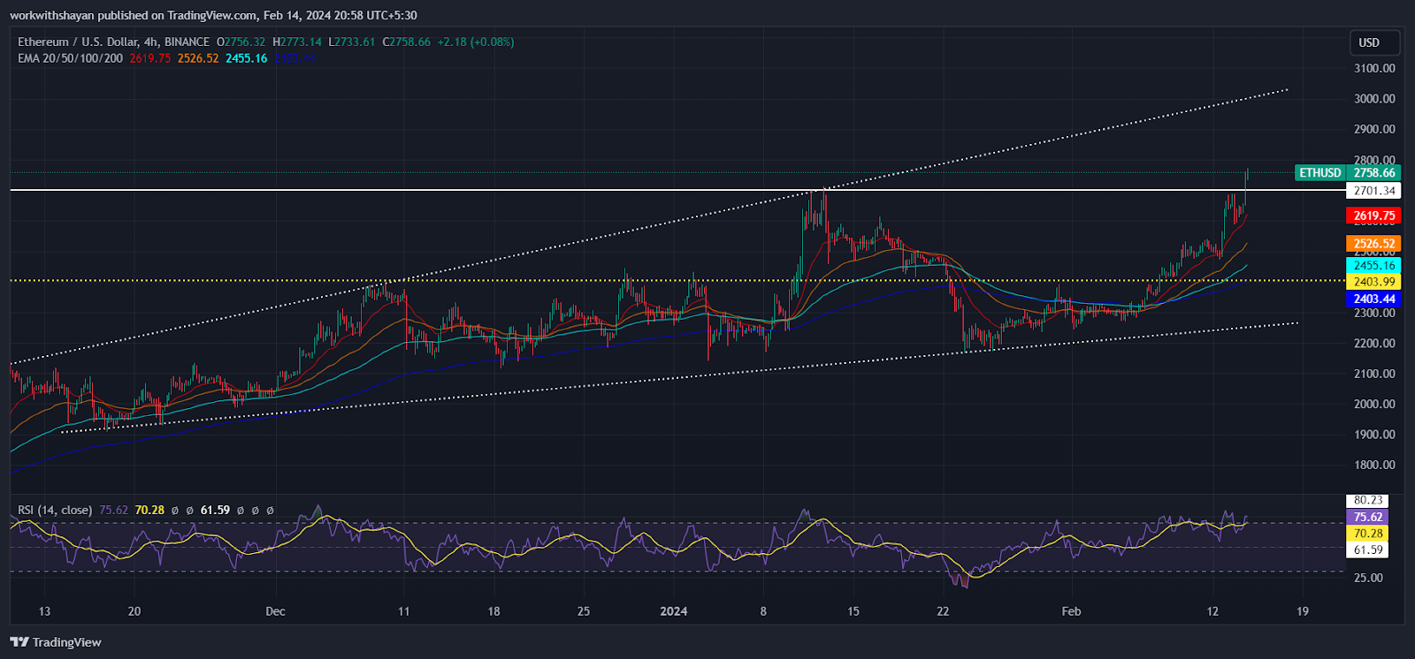Image resolution: width=1415 pixels, height=659 pixels.
Task: Open the workwithshayan published attribution text
Action: coord(213,15)
